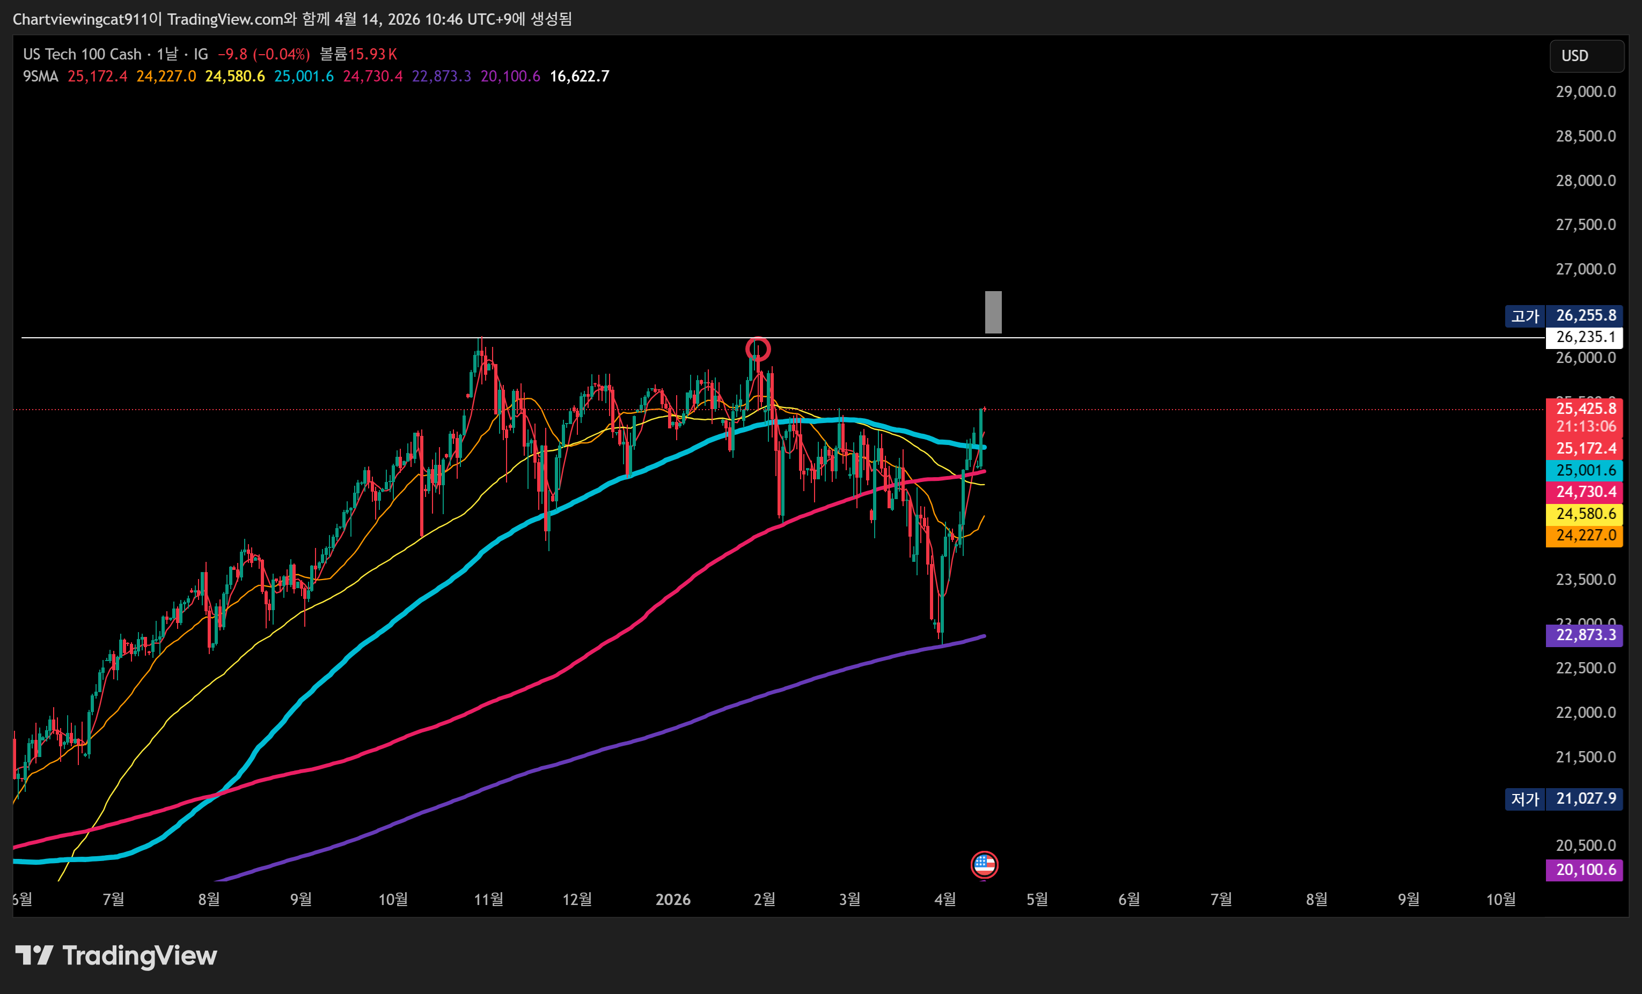This screenshot has height=994, width=1642.
Task: Click the US flag economic event icon
Action: (984, 865)
